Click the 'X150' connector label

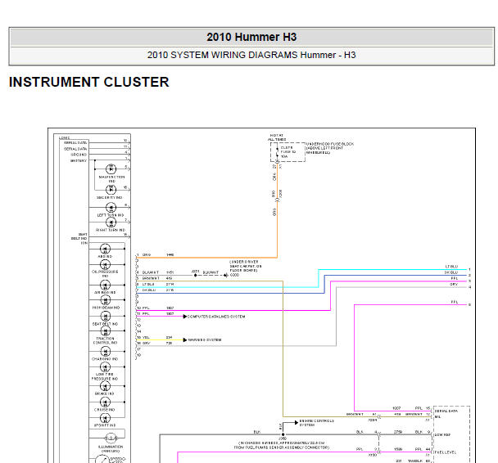point(372,455)
